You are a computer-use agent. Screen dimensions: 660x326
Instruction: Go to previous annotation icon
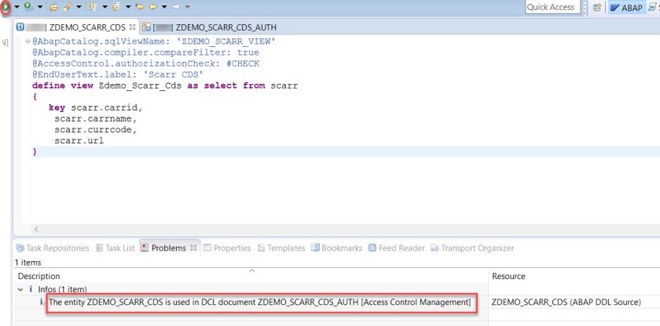tap(115, 7)
